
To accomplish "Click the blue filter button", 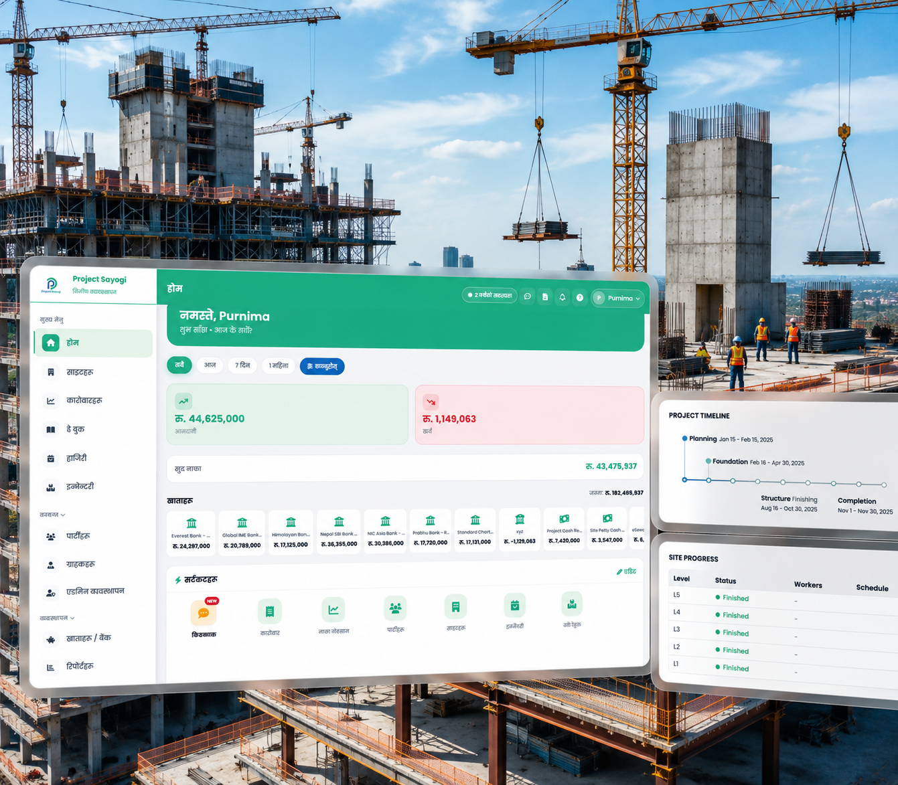I will tap(322, 367).
